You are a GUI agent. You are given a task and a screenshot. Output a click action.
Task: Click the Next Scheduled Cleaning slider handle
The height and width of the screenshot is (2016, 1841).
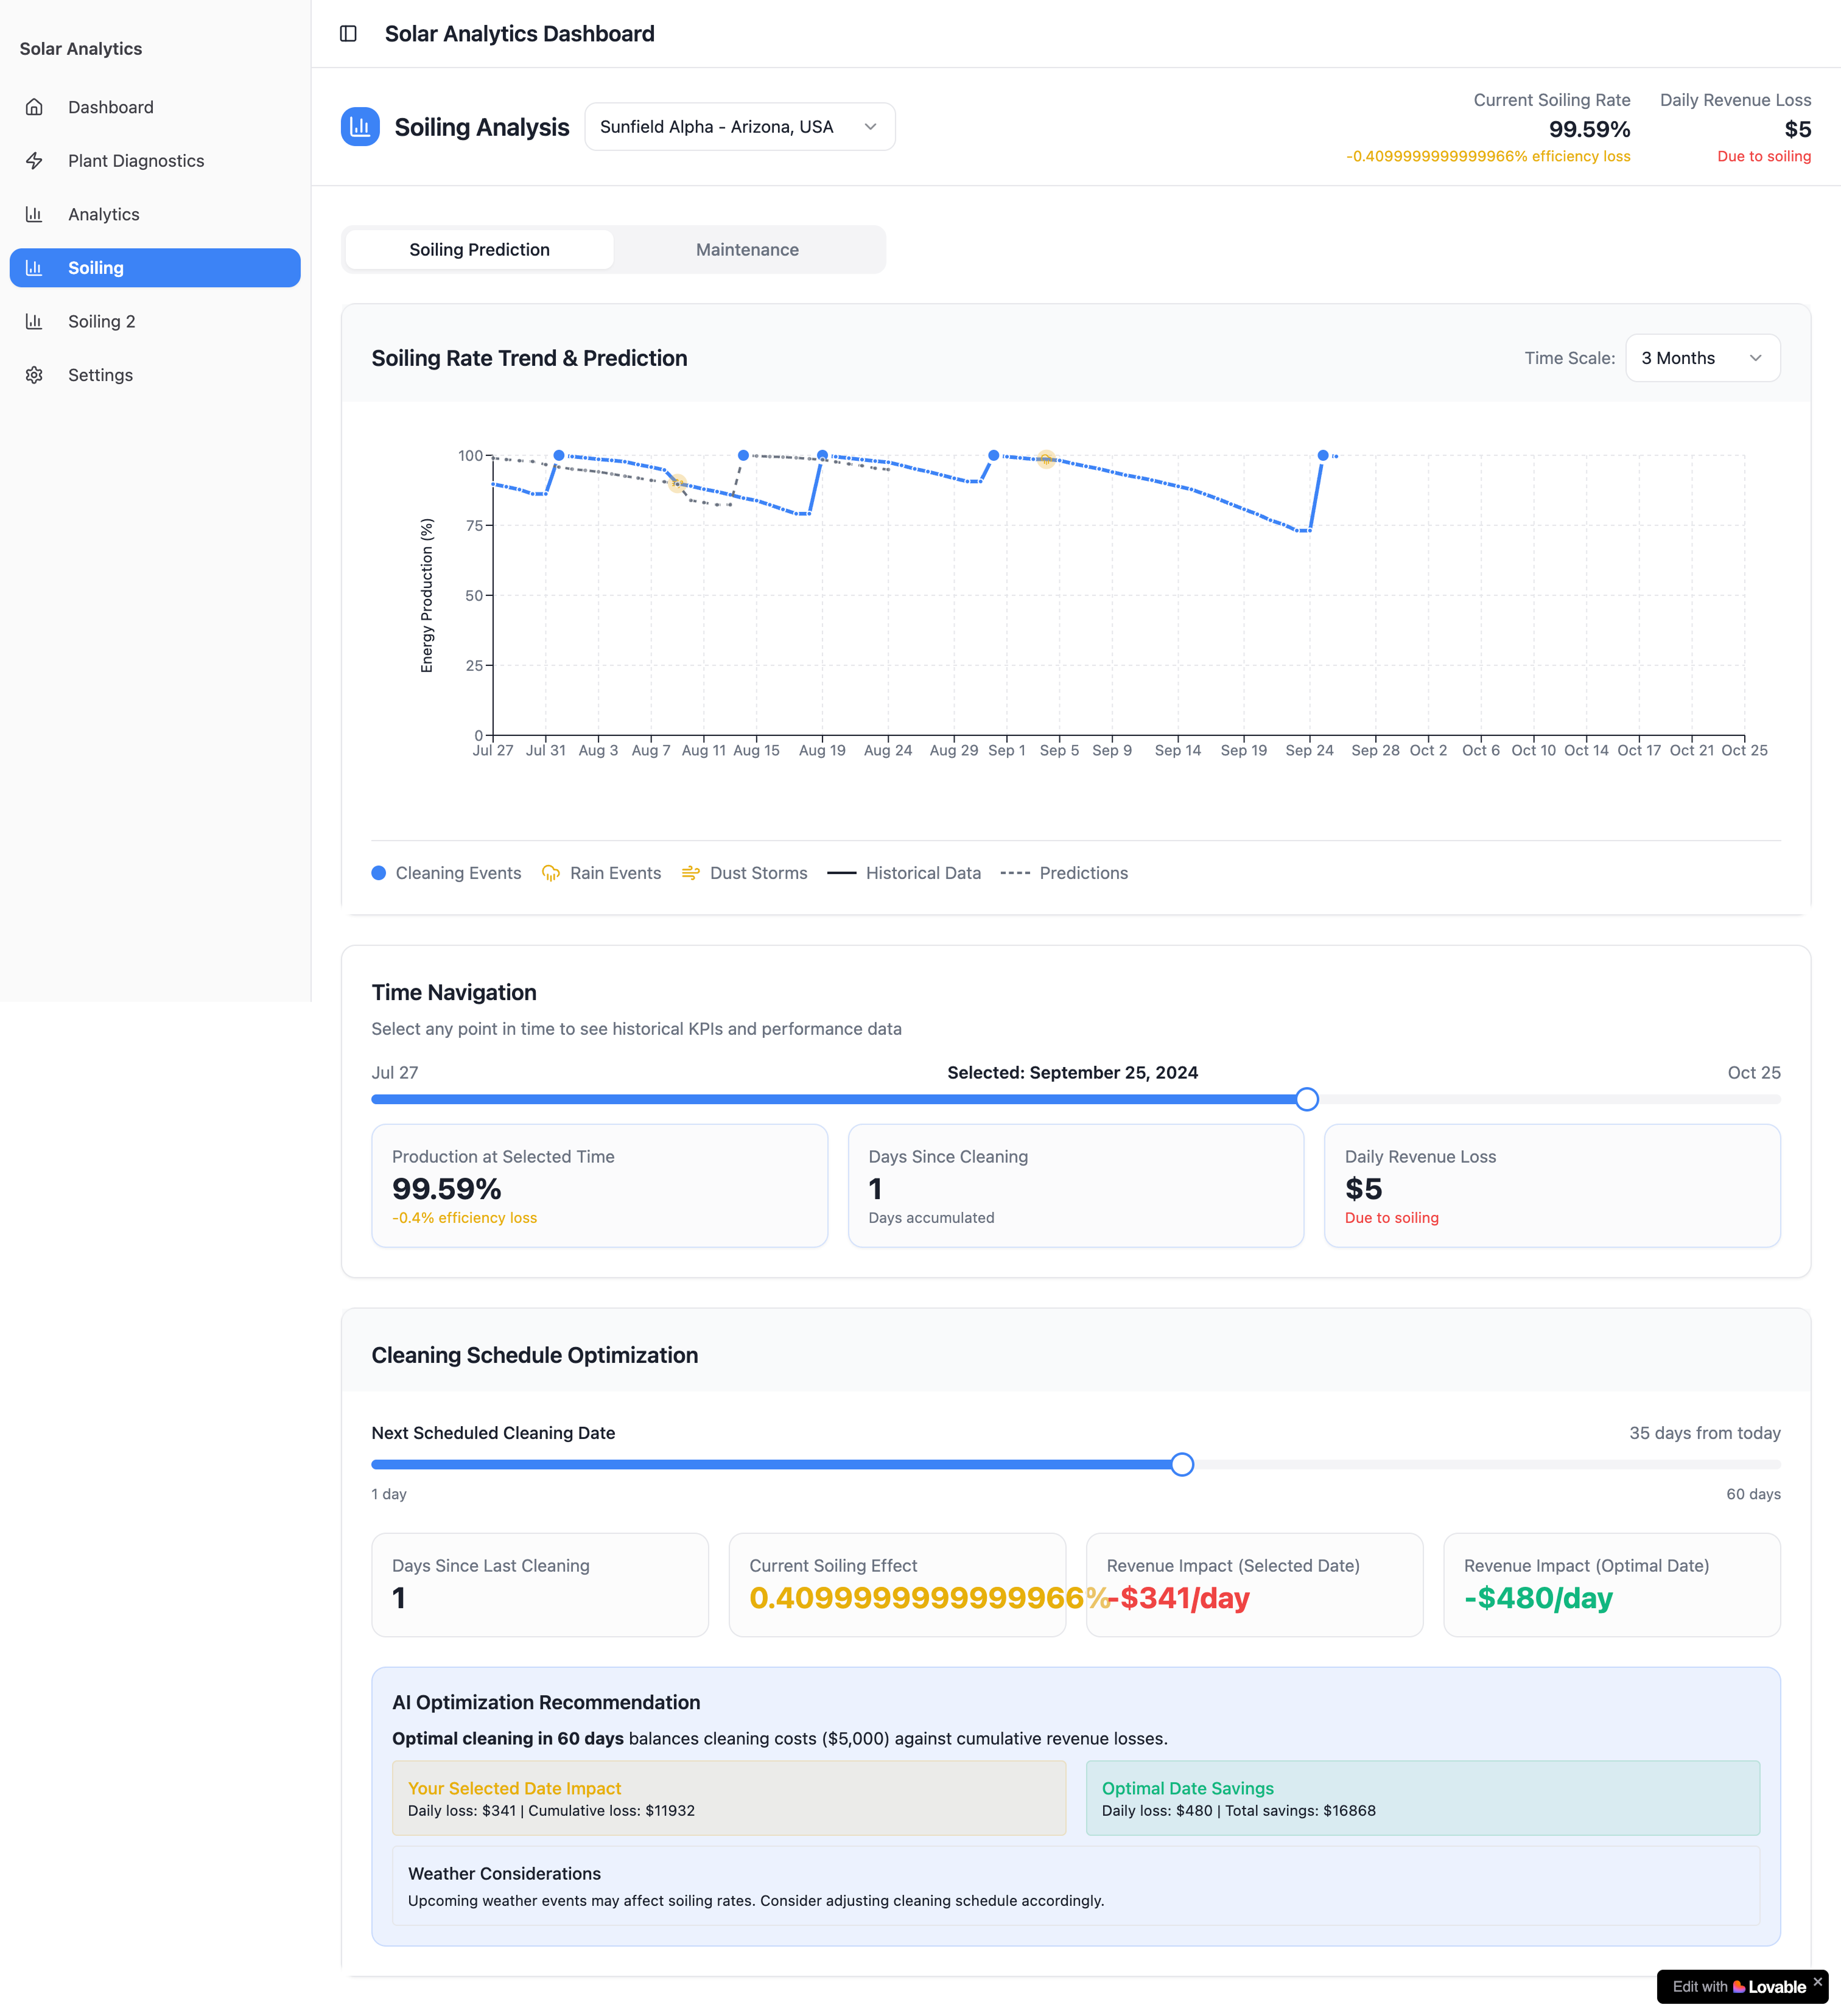(1182, 1465)
